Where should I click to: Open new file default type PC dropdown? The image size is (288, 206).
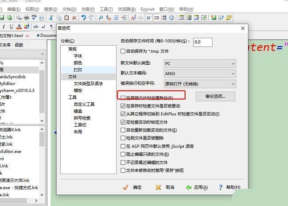200,63
